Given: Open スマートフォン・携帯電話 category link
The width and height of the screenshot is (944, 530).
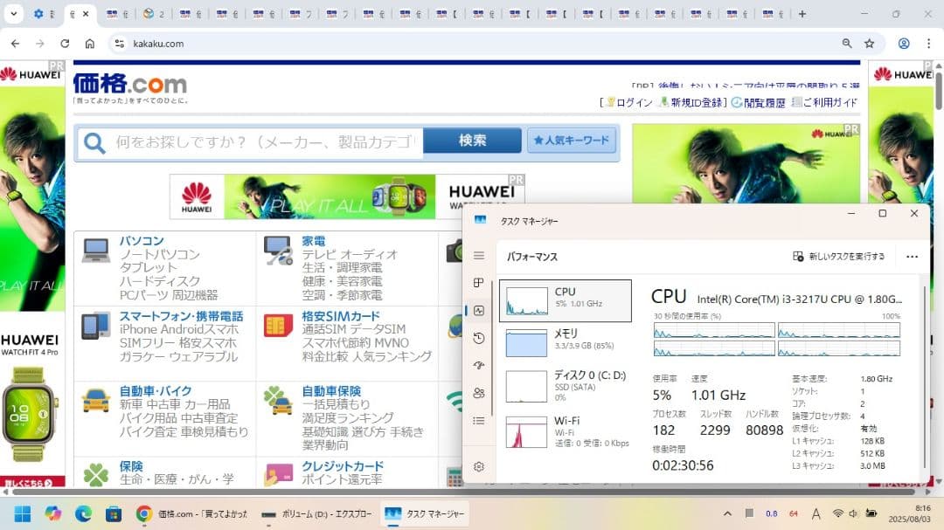Looking at the screenshot, I should pyautogui.click(x=181, y=316).
